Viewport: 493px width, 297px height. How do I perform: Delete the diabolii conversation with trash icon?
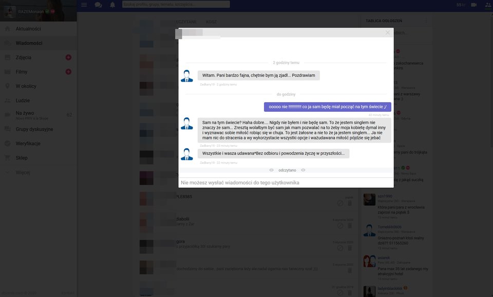350,226
